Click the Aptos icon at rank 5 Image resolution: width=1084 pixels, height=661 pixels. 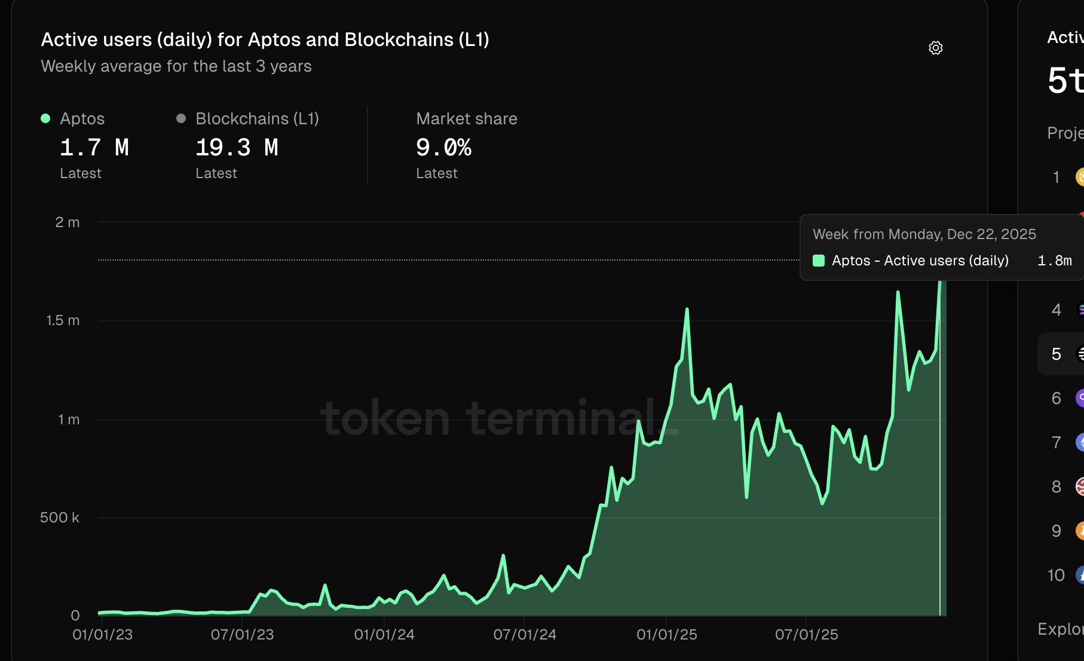click(x=1080, y=354)
